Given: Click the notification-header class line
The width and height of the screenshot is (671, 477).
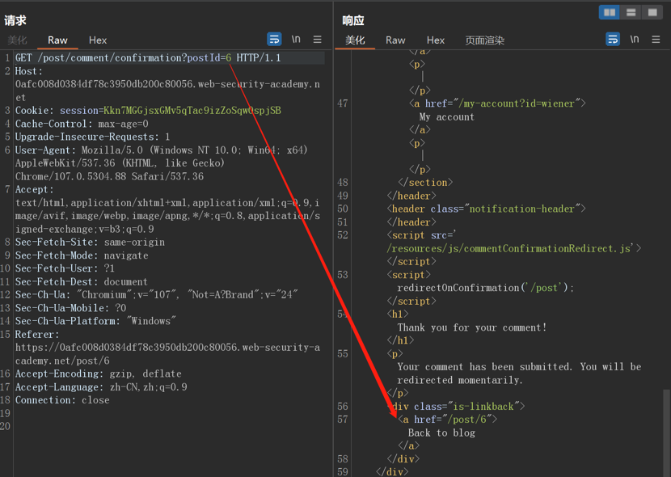Looking at the screenshot, I should (486, 209).
